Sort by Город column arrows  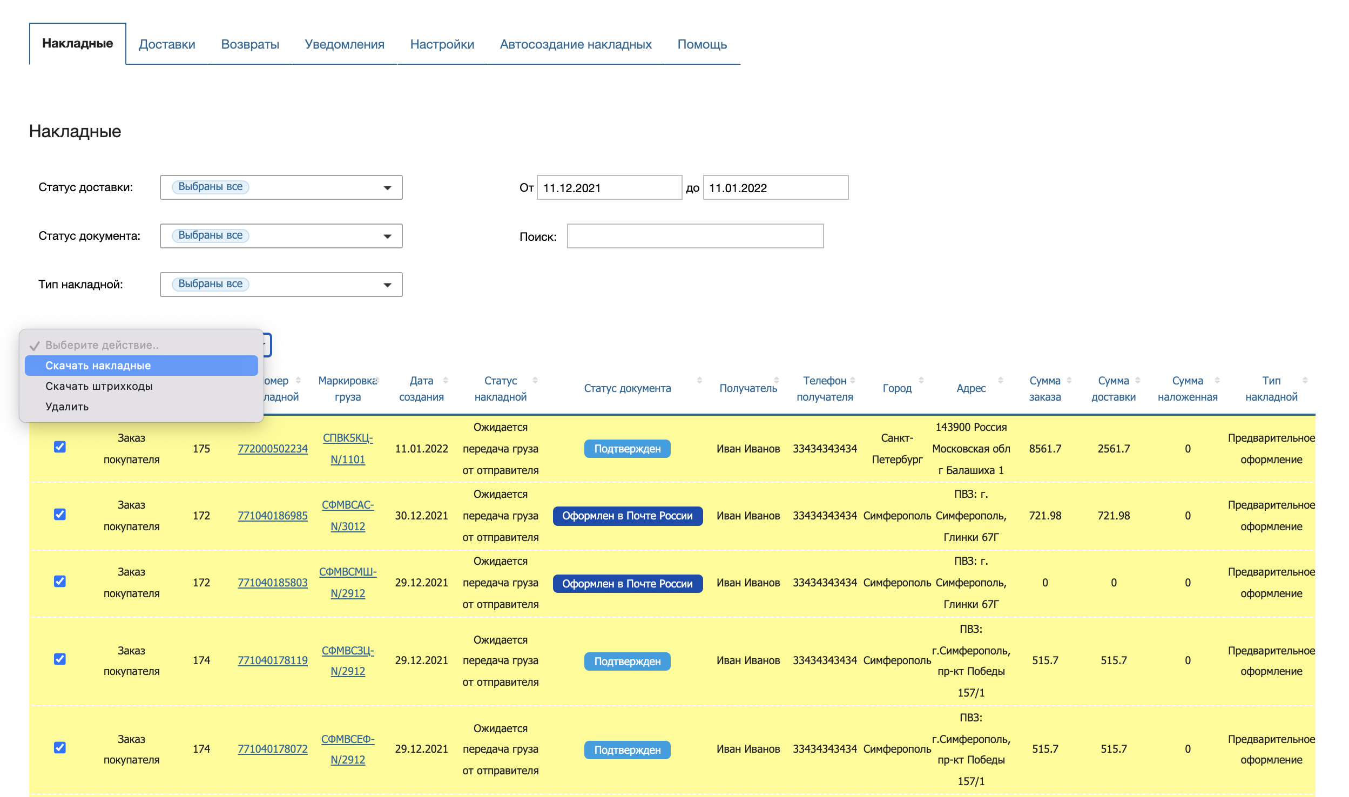coord(921,381)
